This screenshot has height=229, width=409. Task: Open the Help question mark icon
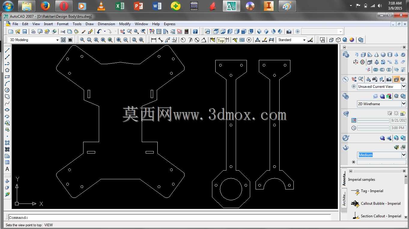click(195, 31)
